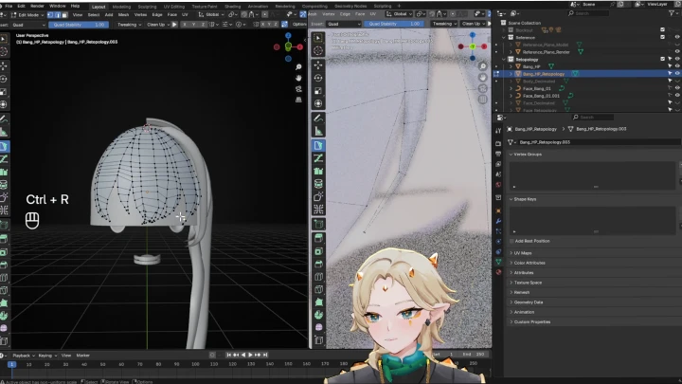
Task: Adjust Quad Stability slider in left viewport
Action: point(79,25)
